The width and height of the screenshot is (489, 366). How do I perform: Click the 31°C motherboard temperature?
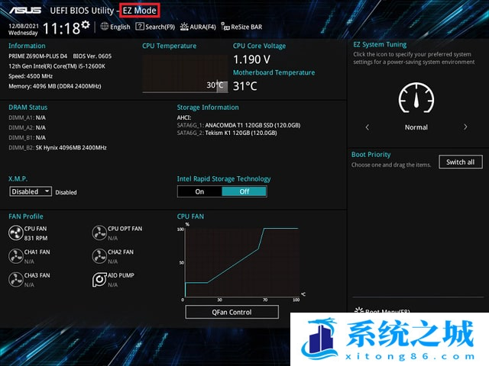tap(244, 86)
